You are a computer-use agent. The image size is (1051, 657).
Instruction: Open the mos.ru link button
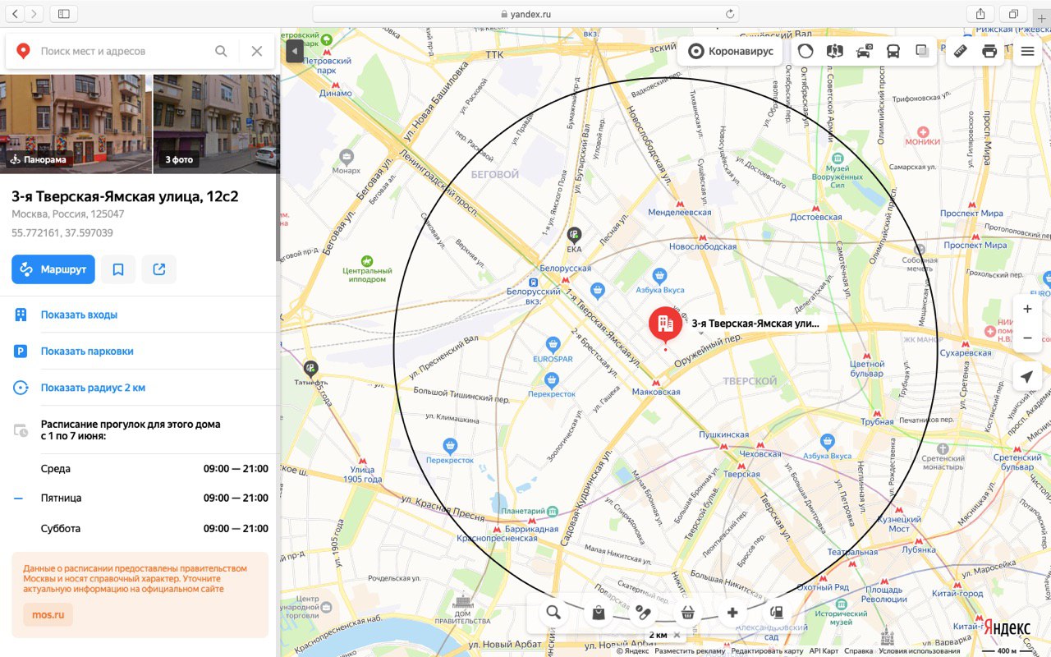click(x=48, y=615)
